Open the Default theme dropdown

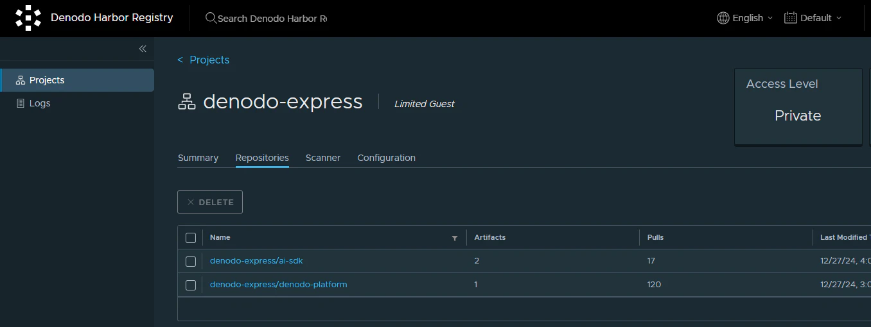[813, 18]
